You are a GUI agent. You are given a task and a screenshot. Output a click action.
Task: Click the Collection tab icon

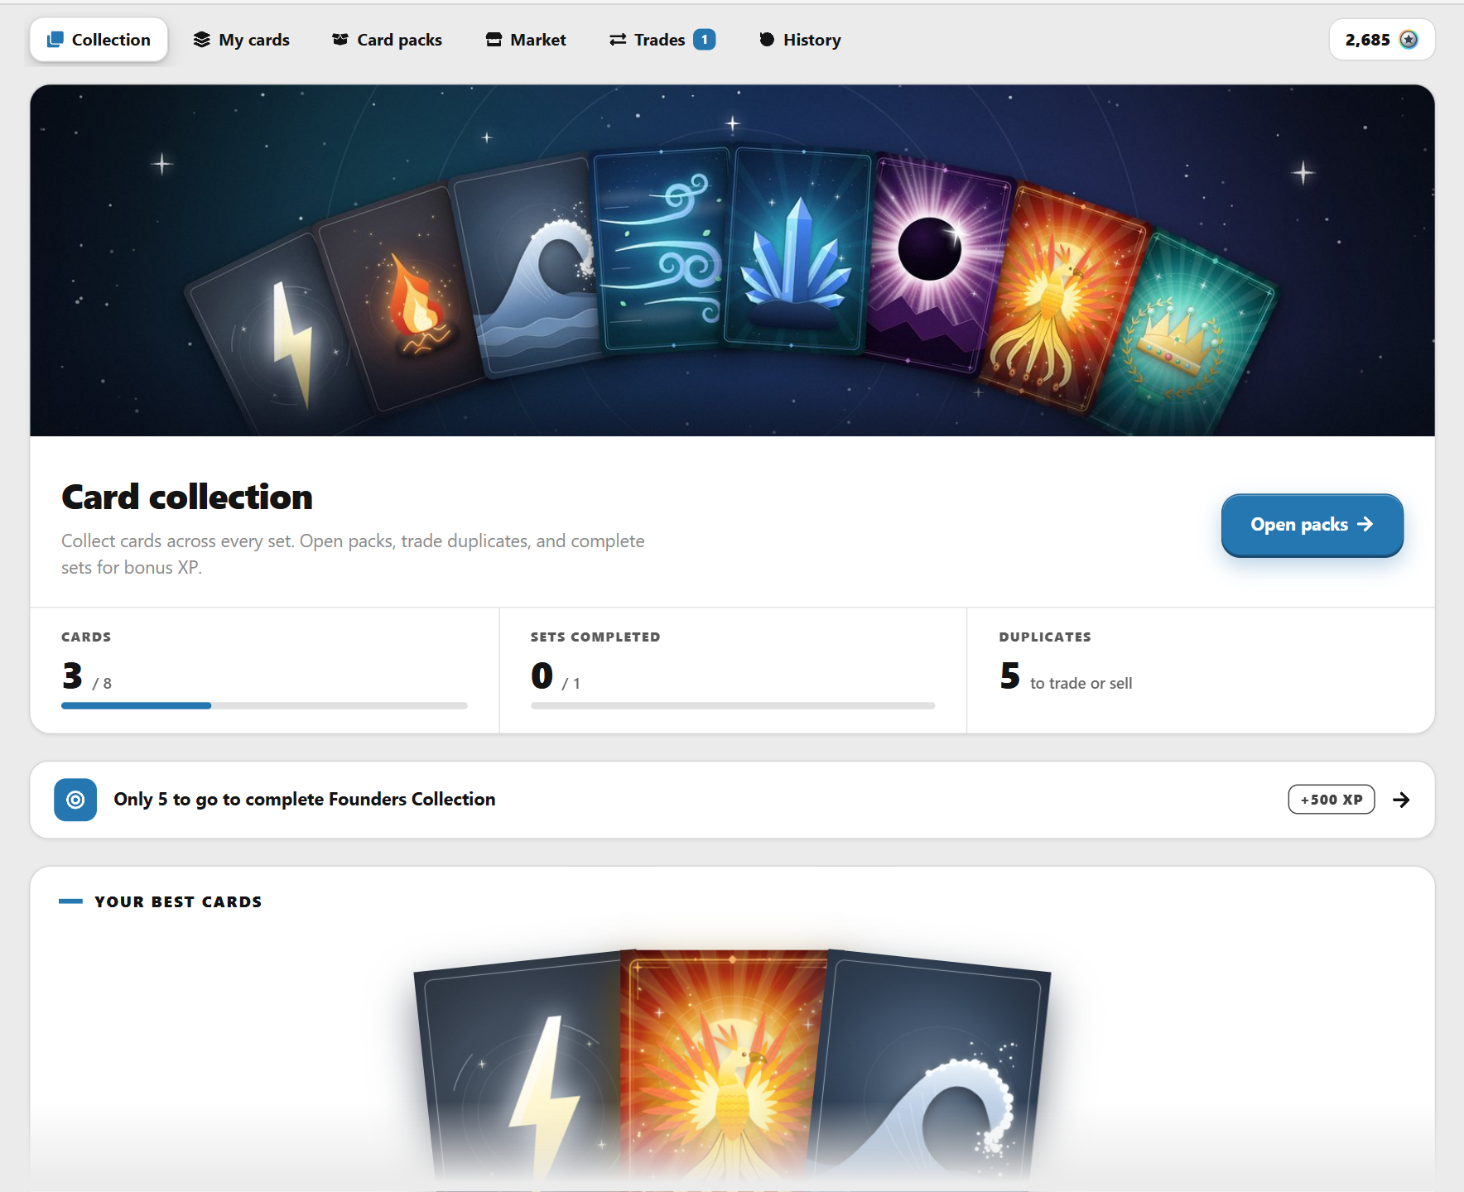pos(55,40)
